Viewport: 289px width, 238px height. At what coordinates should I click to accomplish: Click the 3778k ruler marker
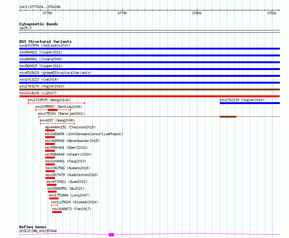(47, 13)
